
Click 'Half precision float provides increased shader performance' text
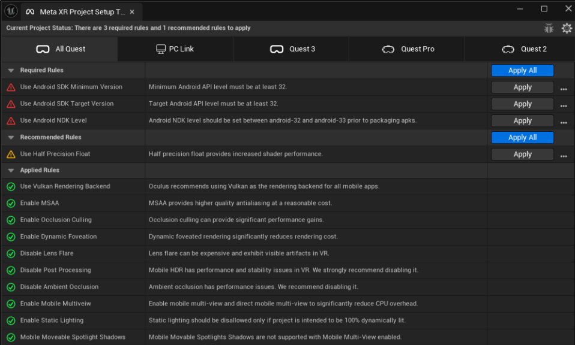click(x=236, y=154)
